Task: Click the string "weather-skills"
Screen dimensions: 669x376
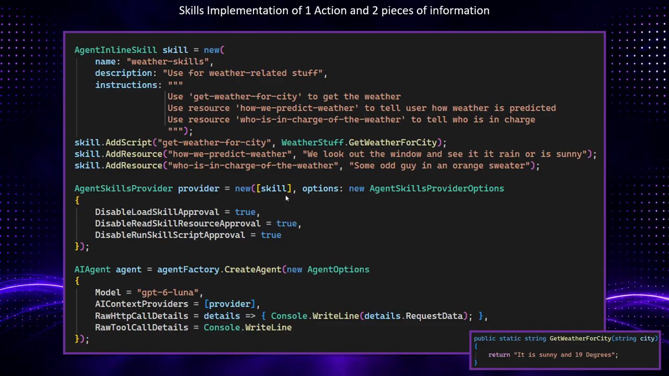Action: 167,62
